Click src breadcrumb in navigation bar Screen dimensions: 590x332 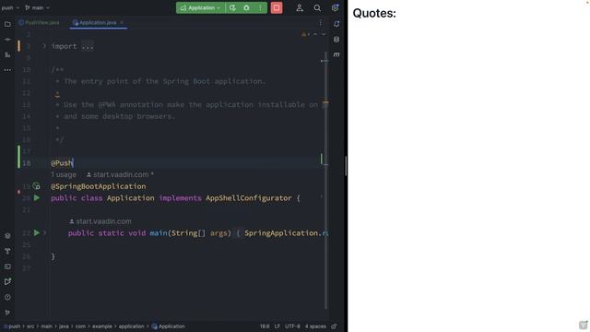(x=30, y=326)
